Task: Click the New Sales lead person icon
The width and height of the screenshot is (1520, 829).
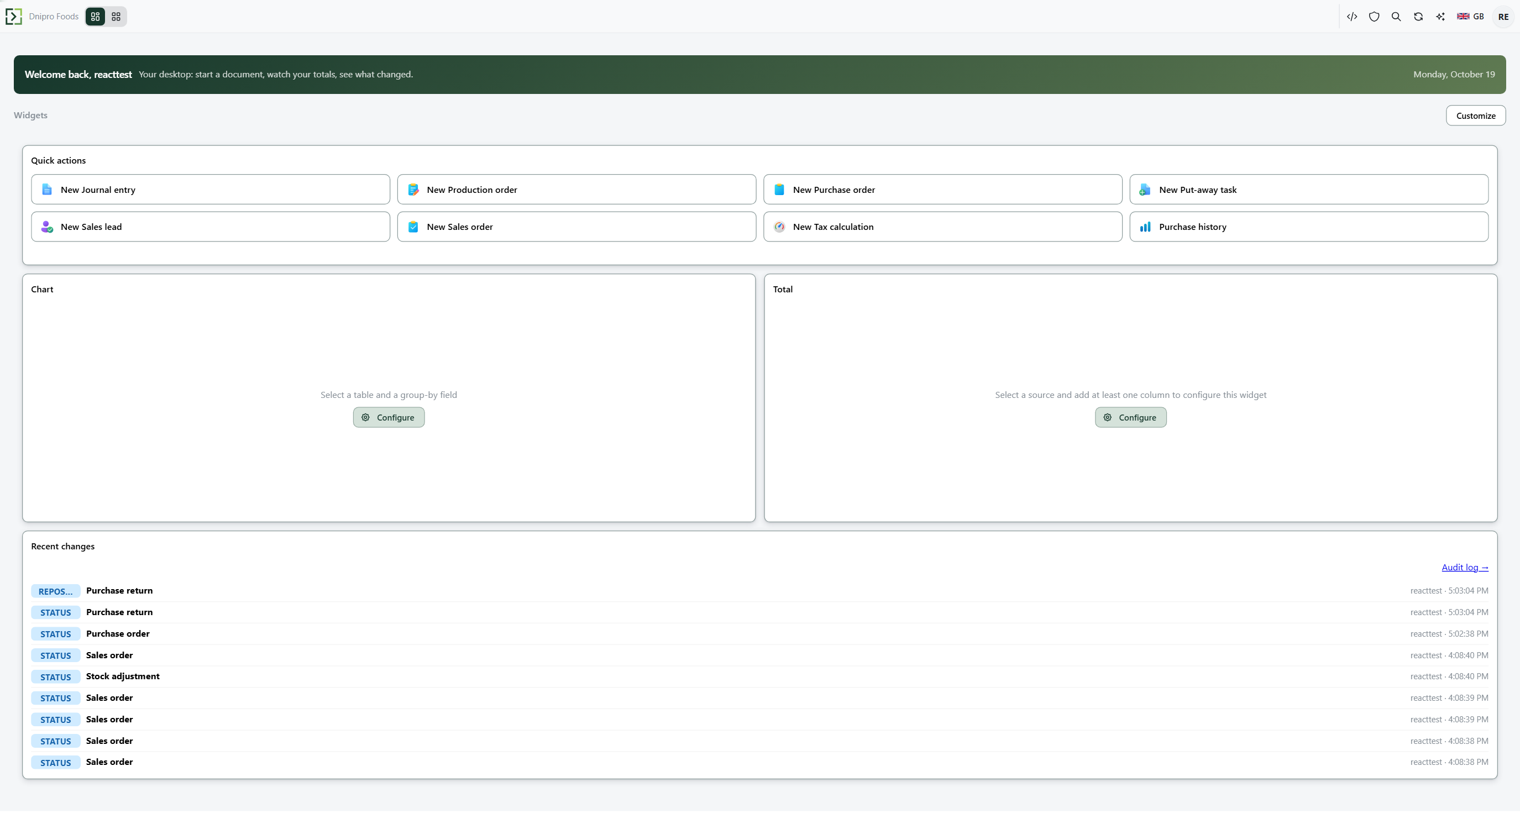Action: 47,227
